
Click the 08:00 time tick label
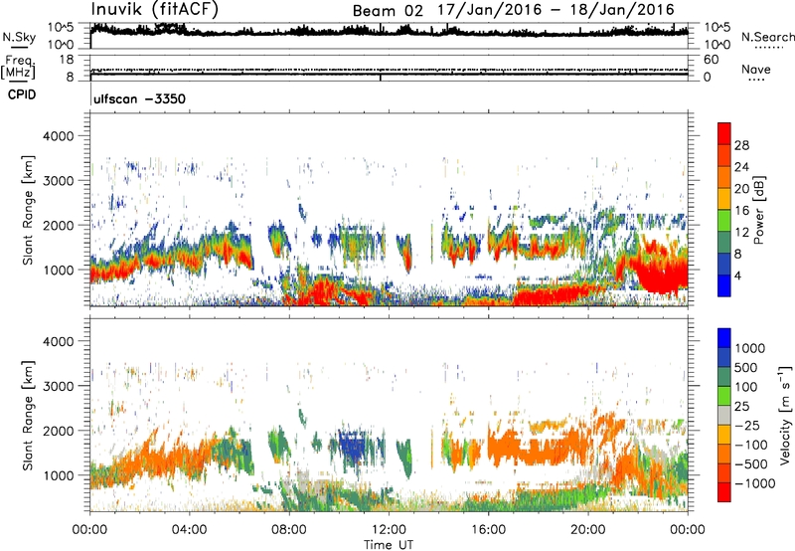click(x=289, y=530)
